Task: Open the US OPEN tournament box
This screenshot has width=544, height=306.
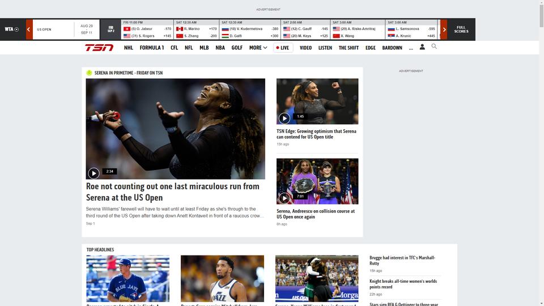Action: click(66, 29)
